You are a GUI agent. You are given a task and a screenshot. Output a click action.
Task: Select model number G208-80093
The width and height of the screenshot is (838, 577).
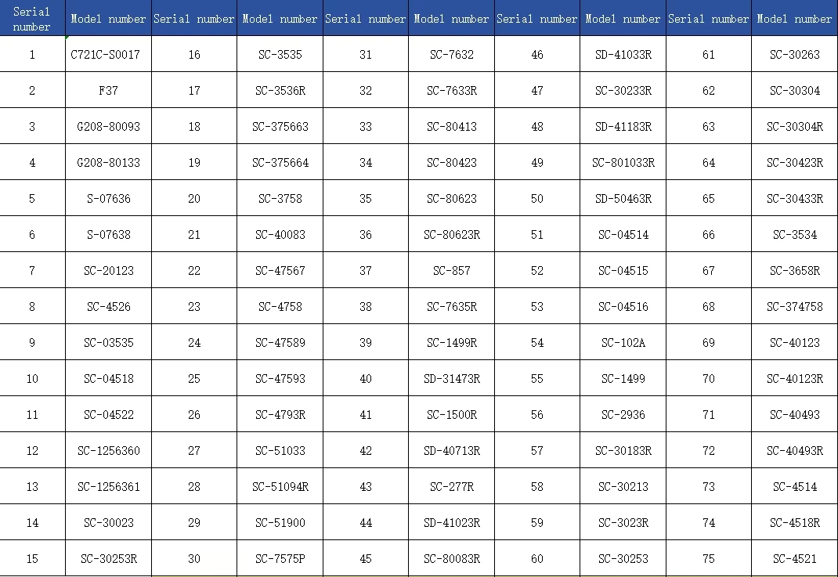[109, 126]
